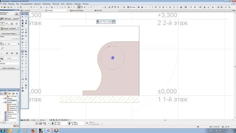Click the Метки и Категории button
Viewport: 236px width, 133px height.
click(10, 68)
